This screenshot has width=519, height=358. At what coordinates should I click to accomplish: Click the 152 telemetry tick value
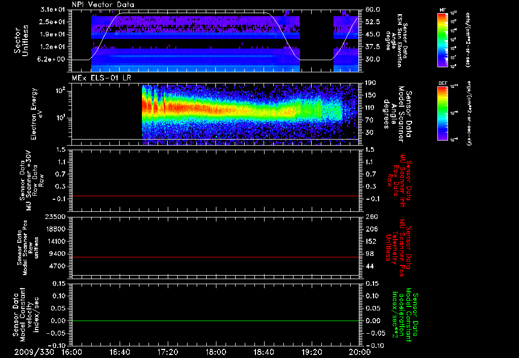[x=371, y=241]
